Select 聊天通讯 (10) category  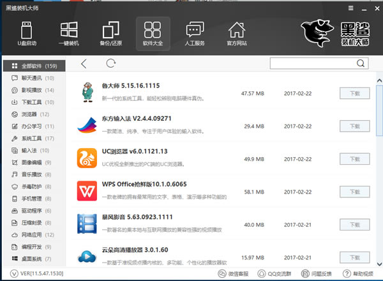point(34,78)
